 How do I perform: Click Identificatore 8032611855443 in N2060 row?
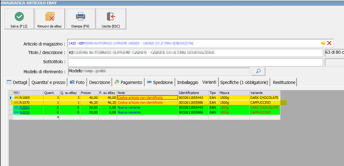(193, 107)
